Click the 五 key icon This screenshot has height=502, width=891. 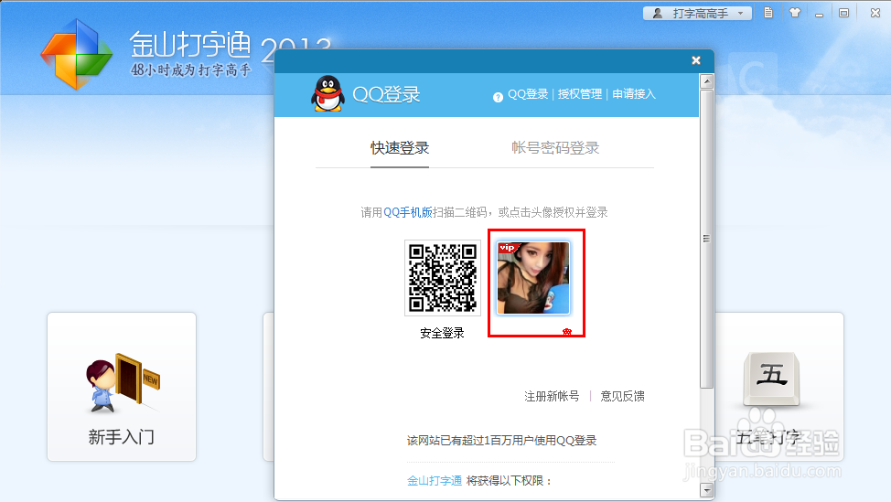coord(772,379)
